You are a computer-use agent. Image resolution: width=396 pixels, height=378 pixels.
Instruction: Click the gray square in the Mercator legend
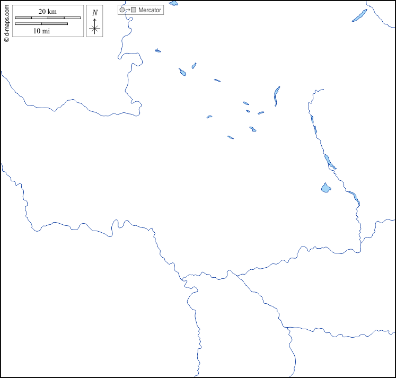point(134,10)
